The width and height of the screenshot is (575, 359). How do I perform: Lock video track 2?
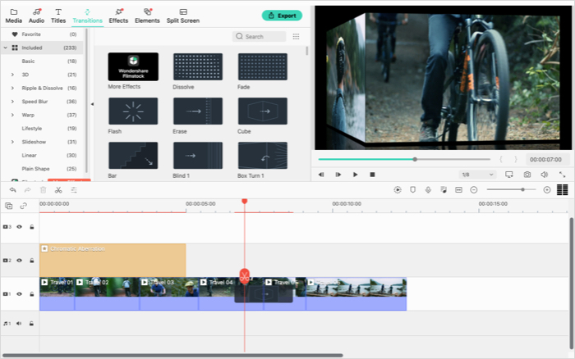[x=32, y=260]
